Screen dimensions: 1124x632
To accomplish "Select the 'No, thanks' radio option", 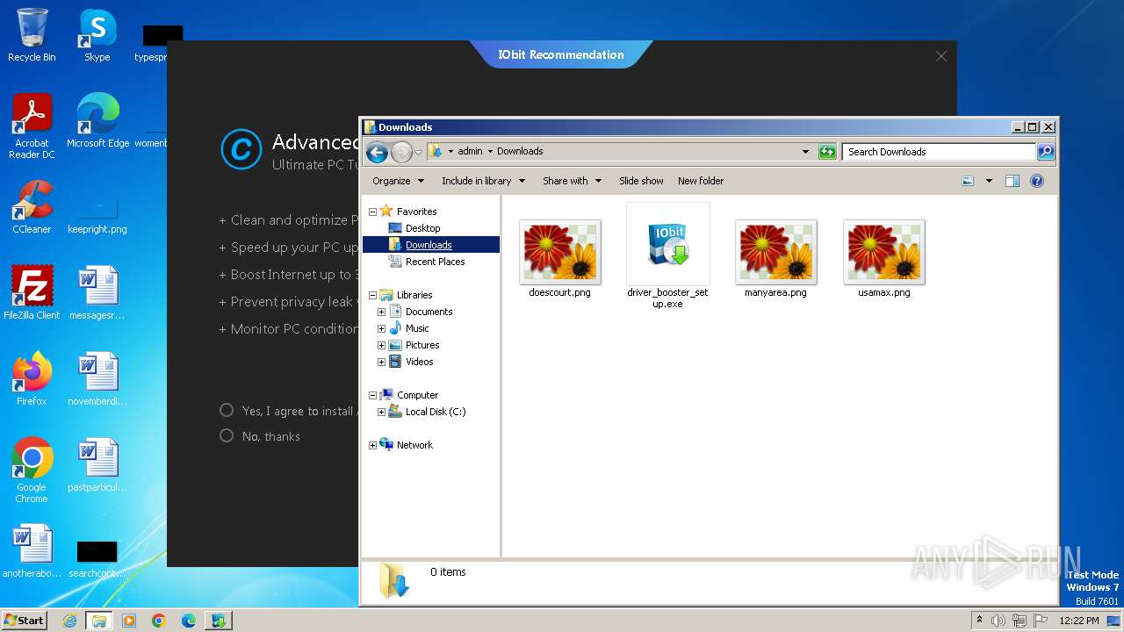I will (x=227, y=435).
